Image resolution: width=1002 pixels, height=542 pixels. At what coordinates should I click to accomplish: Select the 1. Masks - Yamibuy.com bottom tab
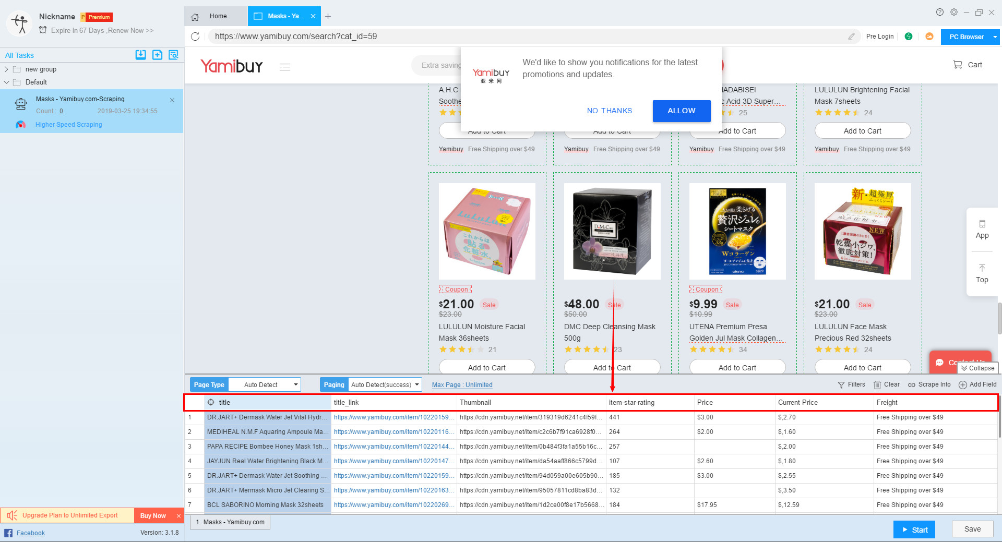230,522
